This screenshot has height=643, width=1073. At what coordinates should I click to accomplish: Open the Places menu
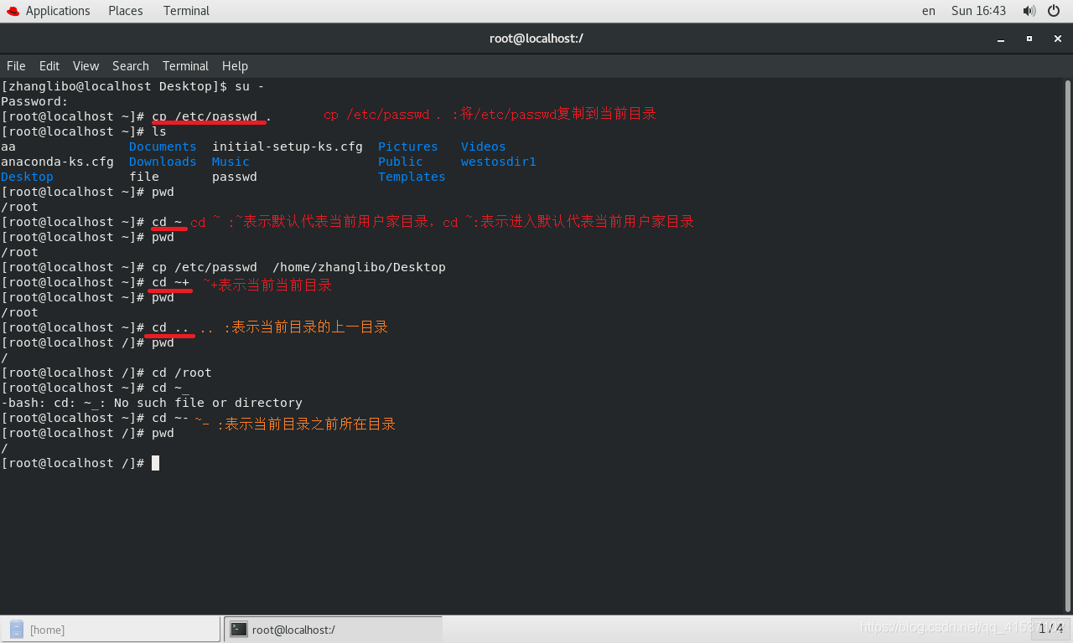pyautogui.click(x=125, y=11)
